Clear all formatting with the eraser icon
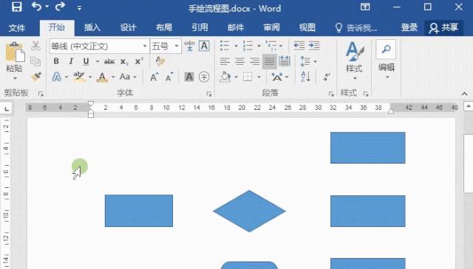This screenshot has width=473, height=269. [160, 61]
